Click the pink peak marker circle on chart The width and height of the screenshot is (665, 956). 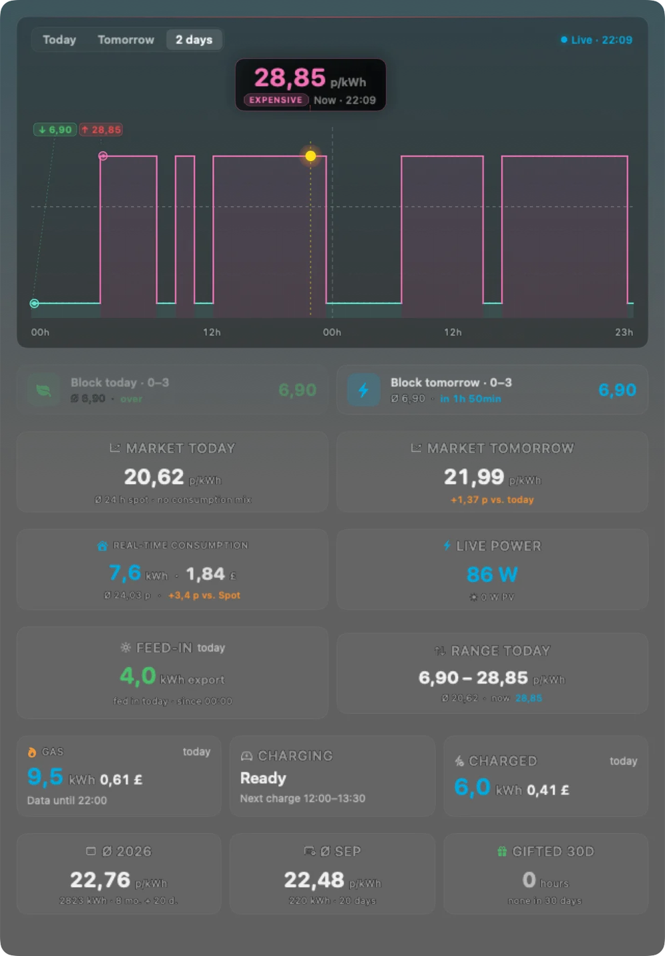[x=103, y=156]
